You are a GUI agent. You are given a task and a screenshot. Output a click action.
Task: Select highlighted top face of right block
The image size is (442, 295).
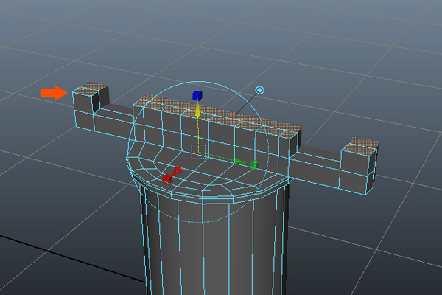(x=362, y=142)
